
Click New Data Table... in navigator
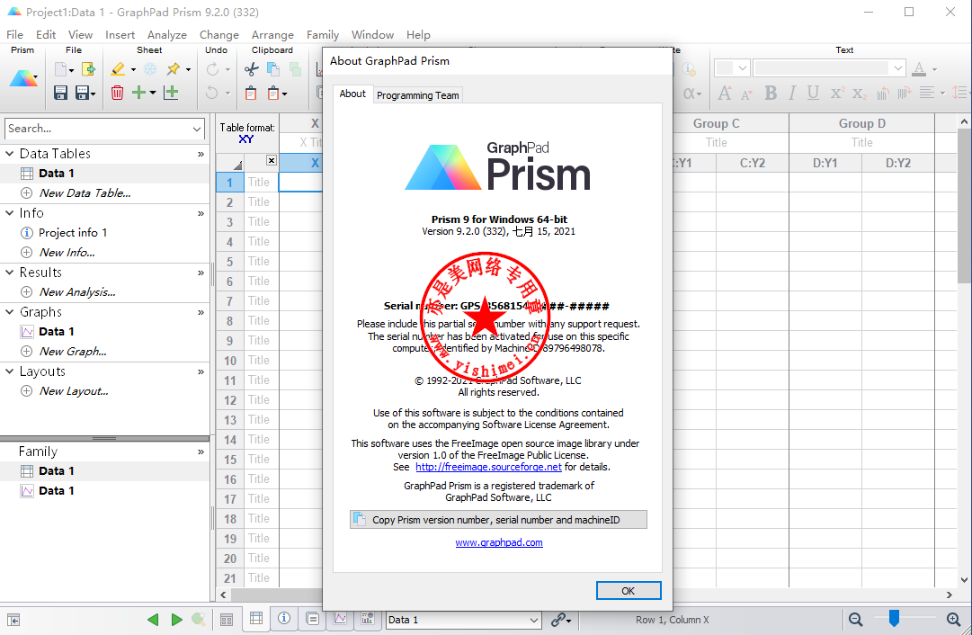[x=85, y=192]
